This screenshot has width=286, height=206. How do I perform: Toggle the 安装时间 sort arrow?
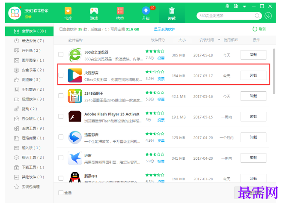point(219,40)
